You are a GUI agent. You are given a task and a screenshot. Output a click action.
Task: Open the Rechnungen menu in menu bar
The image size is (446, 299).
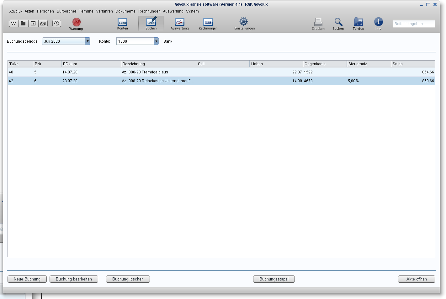149,11
